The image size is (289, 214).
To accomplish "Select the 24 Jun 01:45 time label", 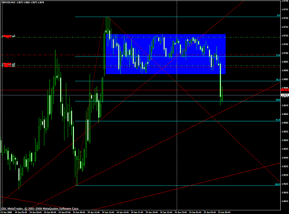I will coord(21,212).
